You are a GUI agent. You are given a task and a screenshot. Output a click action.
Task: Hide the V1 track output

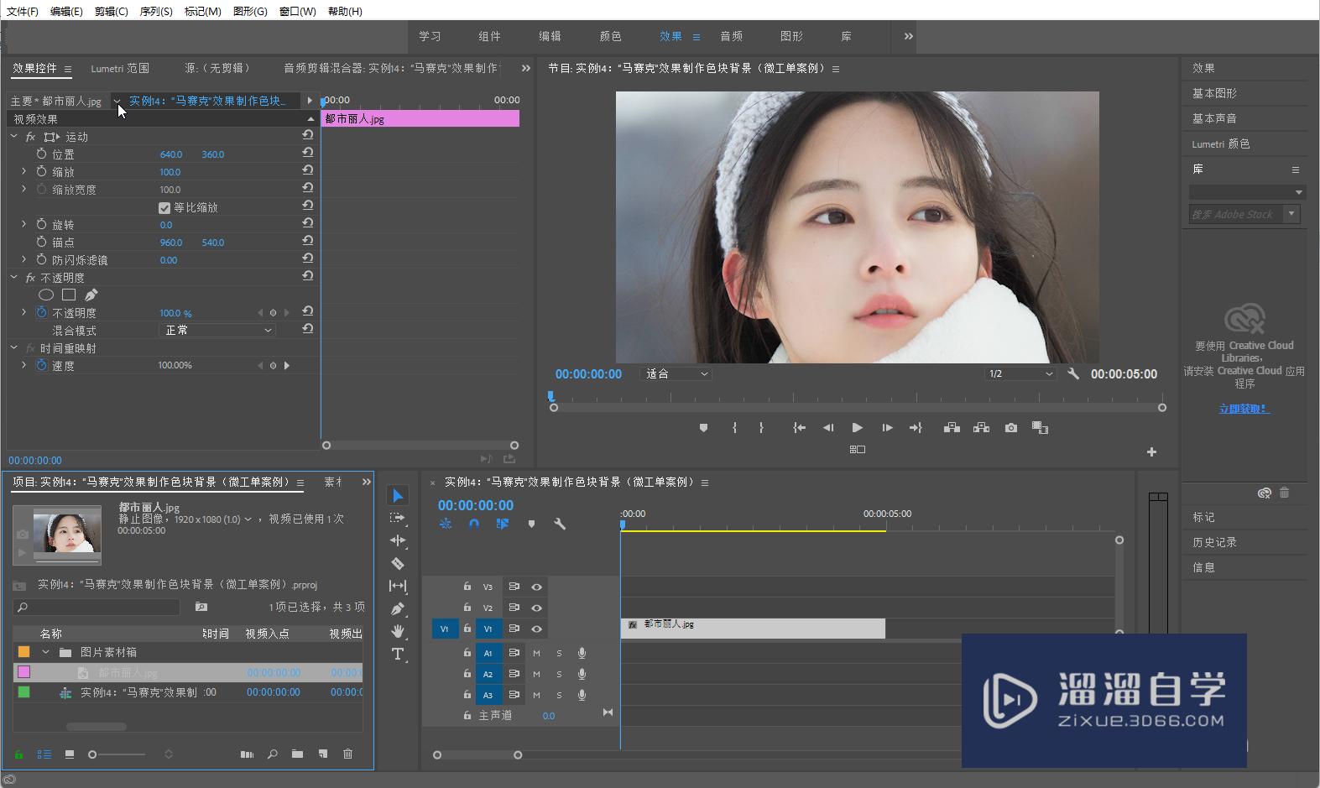(x=536, y=629)
